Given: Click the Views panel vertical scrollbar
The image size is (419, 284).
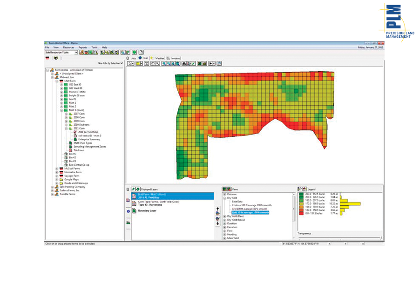Looking at the screenshot, I should click(x=294, y=216).
